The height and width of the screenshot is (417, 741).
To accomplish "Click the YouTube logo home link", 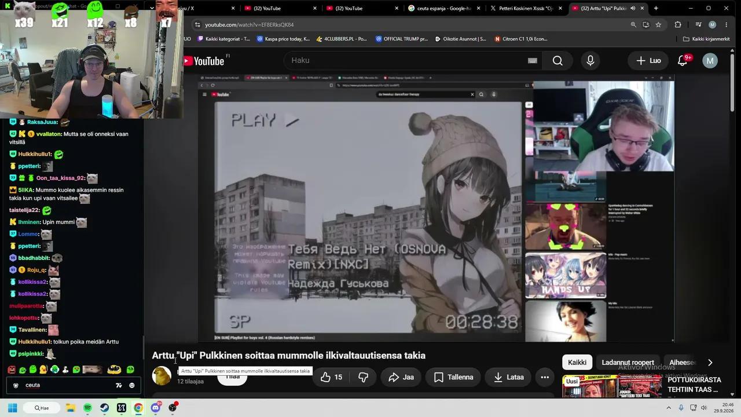I will pos(204,61).
